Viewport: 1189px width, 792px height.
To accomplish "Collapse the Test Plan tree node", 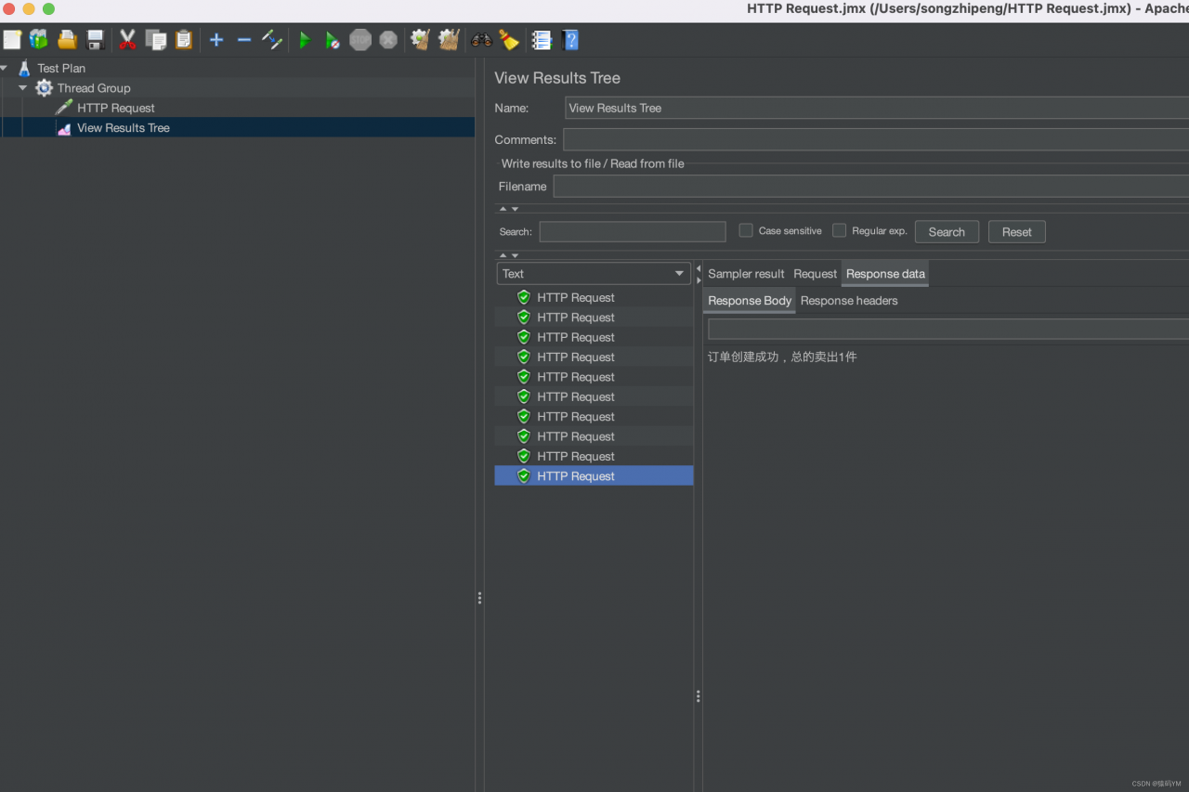I will [x=5, y=68].
